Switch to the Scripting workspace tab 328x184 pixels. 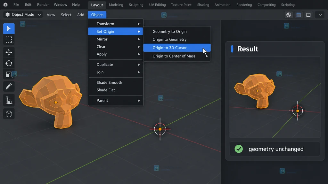coord(288,5)
